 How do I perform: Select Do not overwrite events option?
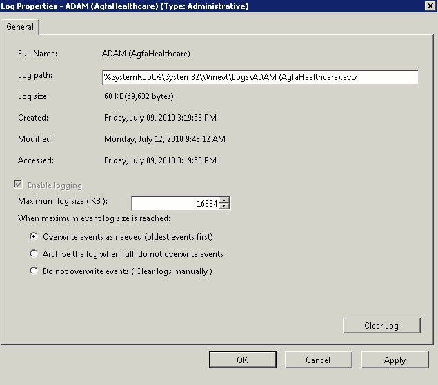click(33, 271)
